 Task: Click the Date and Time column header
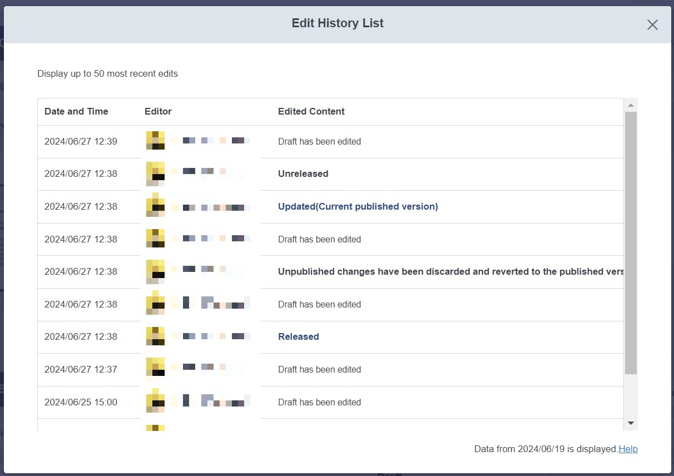pyautogui.click(x=76, y=111)
